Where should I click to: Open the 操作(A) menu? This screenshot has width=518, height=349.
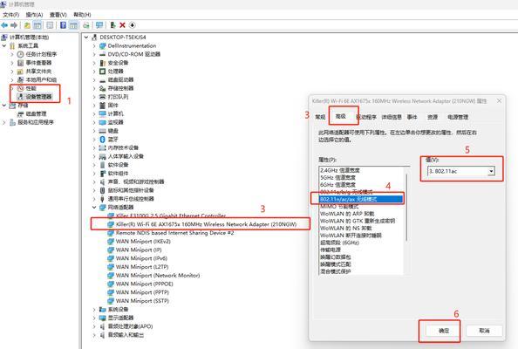34,15
